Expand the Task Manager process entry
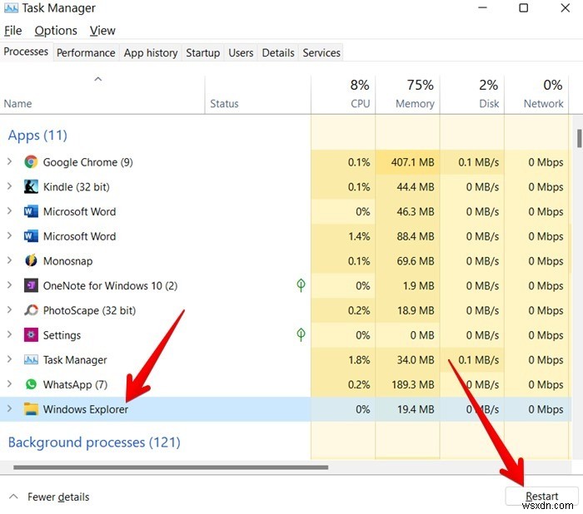Screen dimensions: 583x514 click(x=9, y=359)
